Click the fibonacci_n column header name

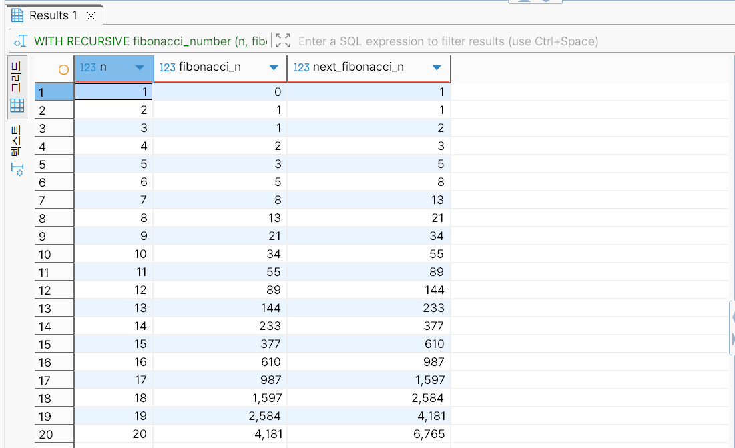point(210,67)
